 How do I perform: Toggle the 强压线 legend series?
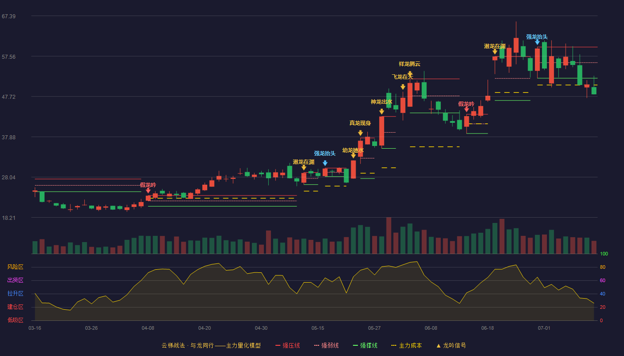pyautogui.click(x=287, y=345)
